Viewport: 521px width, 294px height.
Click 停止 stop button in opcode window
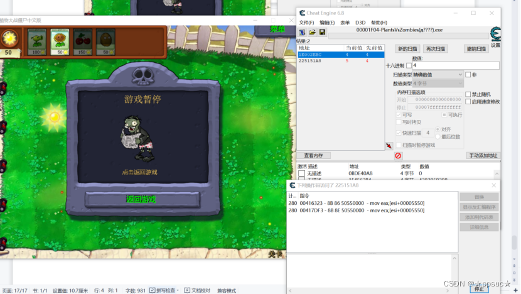click(479, 289)
